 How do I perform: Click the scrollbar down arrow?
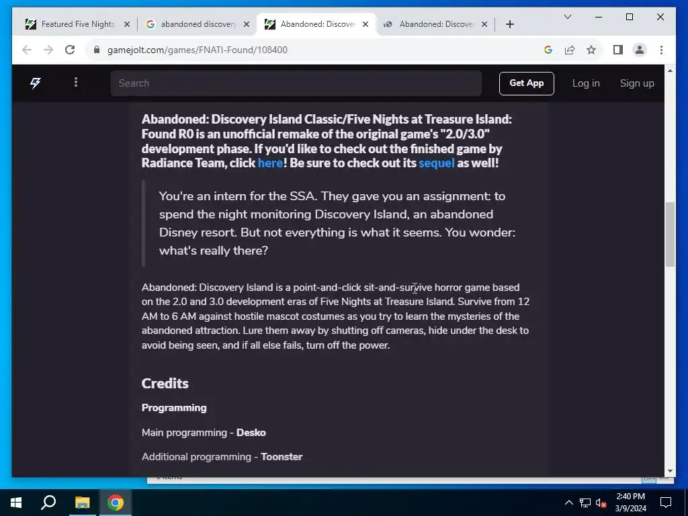click(670, 471)
